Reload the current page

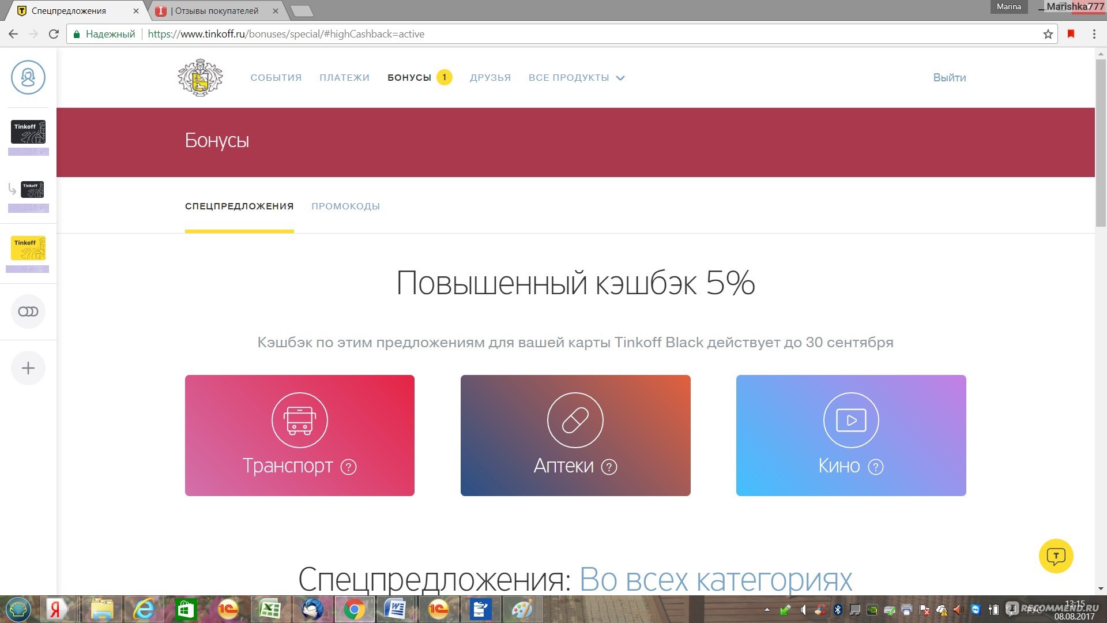pos(54,34)
